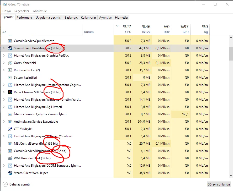Screen dimensions: 233x191
Task: Click the Antimalware Service Executable icon
Action: pyautogui.click(x=10, y=122)
